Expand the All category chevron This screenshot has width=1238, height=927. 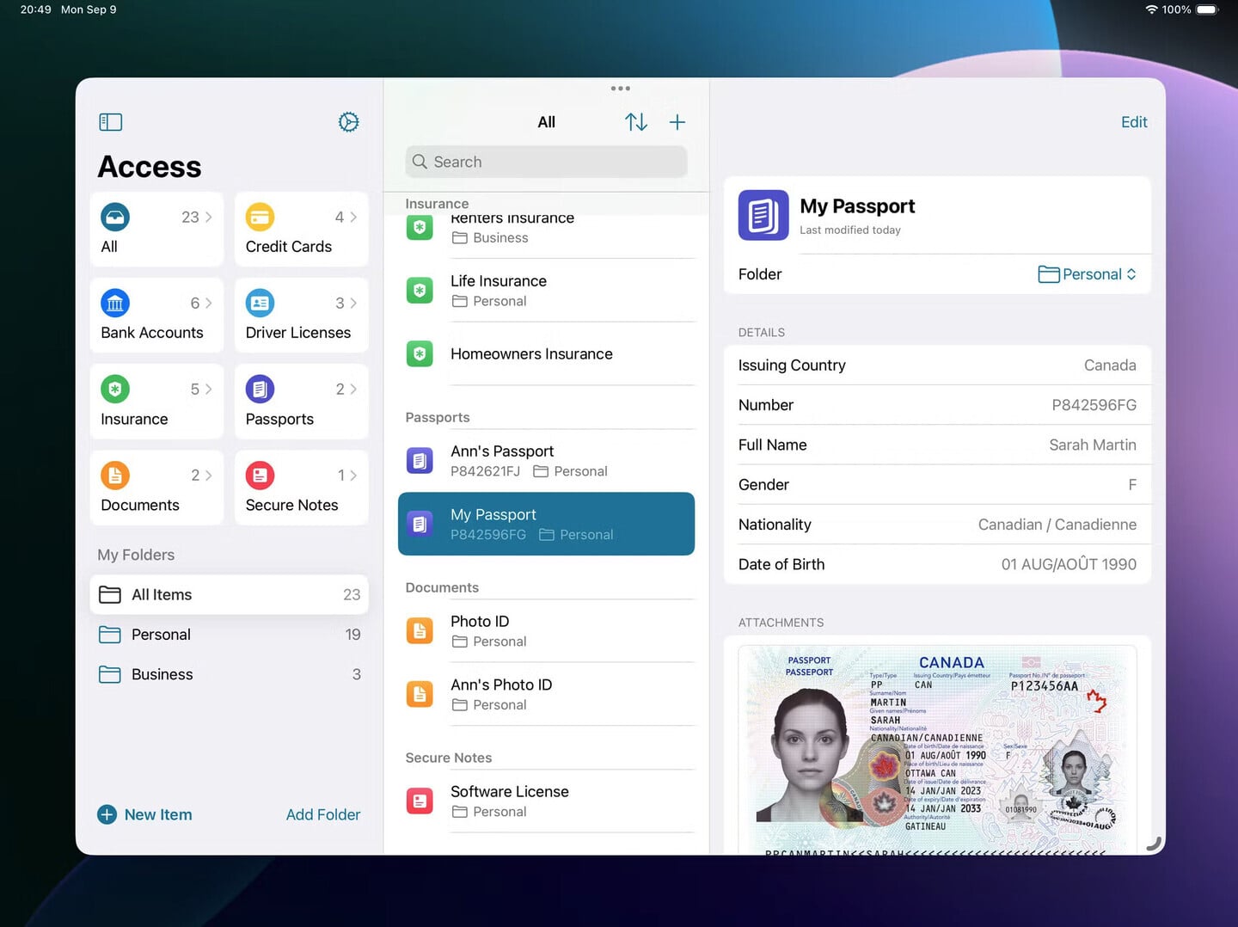(x=206, y=217)
